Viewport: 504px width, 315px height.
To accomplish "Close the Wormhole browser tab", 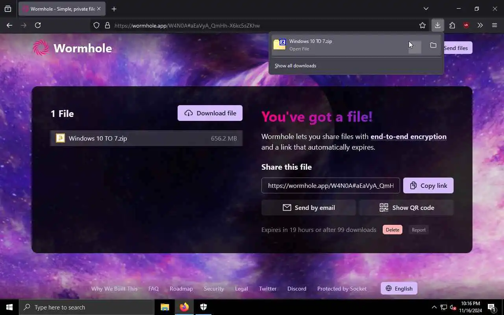I will click(x=98, y=9).
